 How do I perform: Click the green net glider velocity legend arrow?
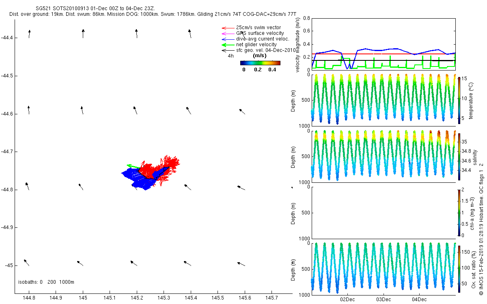[x=227, y=45]
